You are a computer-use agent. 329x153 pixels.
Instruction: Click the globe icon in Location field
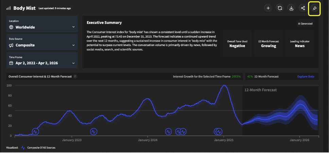click(11, 27)
